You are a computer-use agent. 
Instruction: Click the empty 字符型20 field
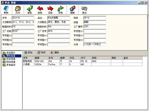click(59, 44)
